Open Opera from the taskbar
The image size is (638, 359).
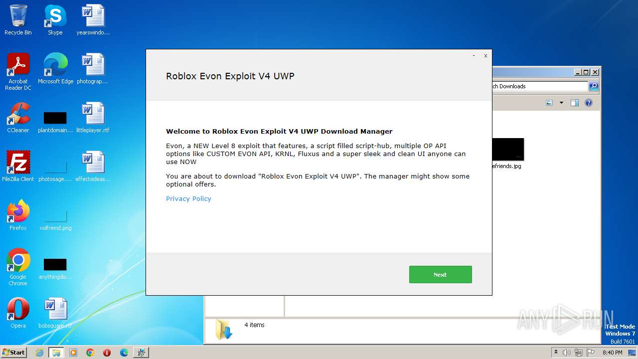coord(107,353)
